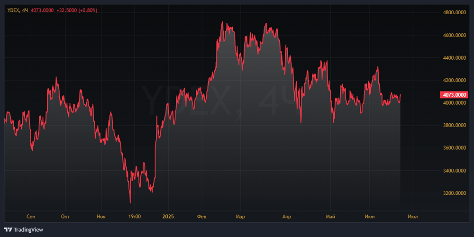The width and height of the screenshot is (474, 237).
Task: Click the 19:00 time axis label
Action: (x=134, y=217)
